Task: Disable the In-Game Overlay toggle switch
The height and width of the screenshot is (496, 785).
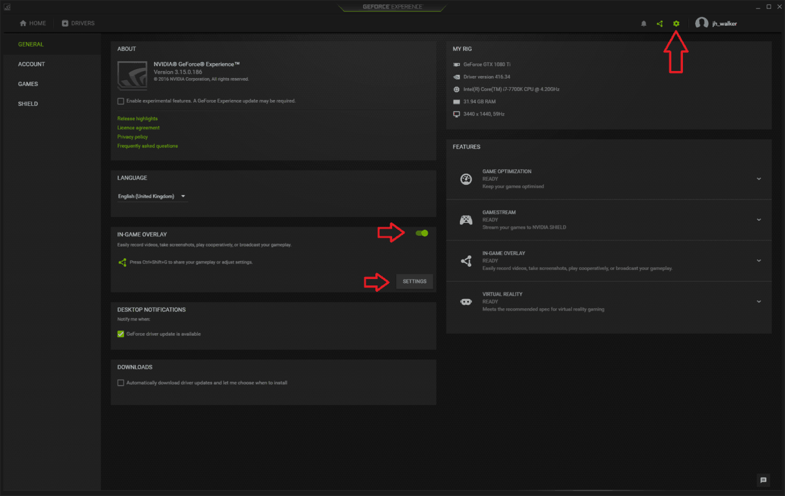Action: coord(422,233)
